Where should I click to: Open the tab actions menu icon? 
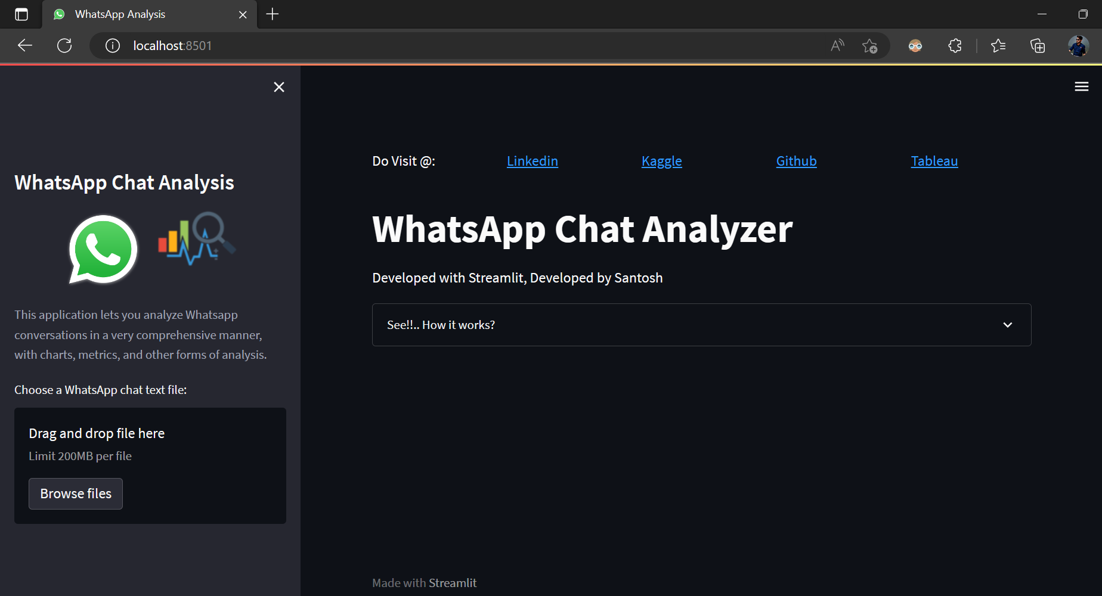(x=21, y=14)
